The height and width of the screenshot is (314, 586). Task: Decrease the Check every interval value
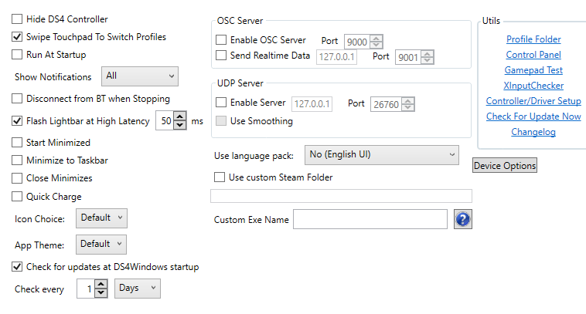(x=101, y=293)
